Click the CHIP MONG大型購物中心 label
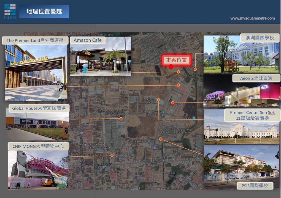The height and width of the screenshot is (198, 281). (38, 146)
